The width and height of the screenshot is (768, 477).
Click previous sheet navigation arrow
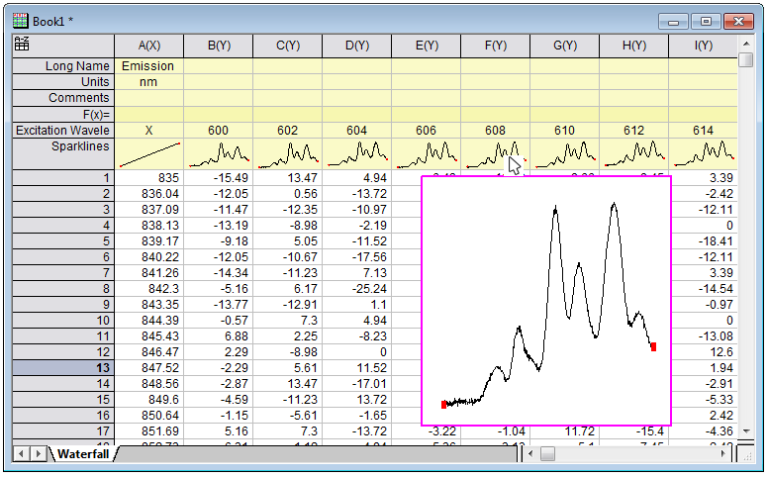[21, 453]
